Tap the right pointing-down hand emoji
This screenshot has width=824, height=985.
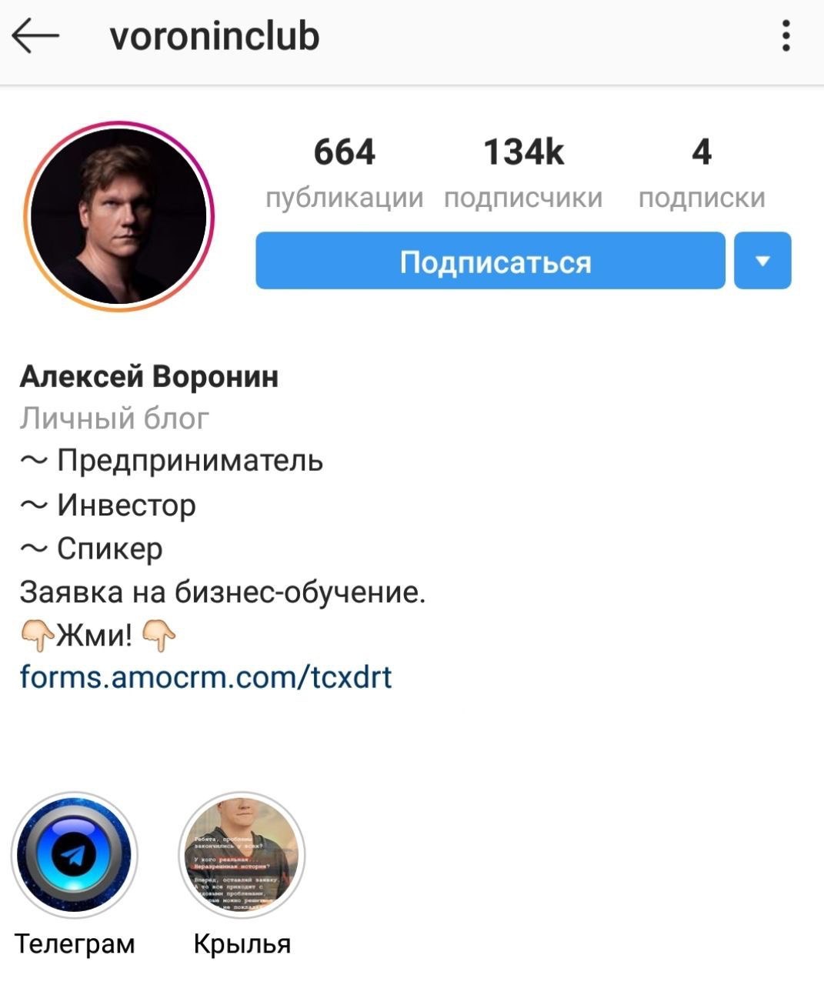159,636
